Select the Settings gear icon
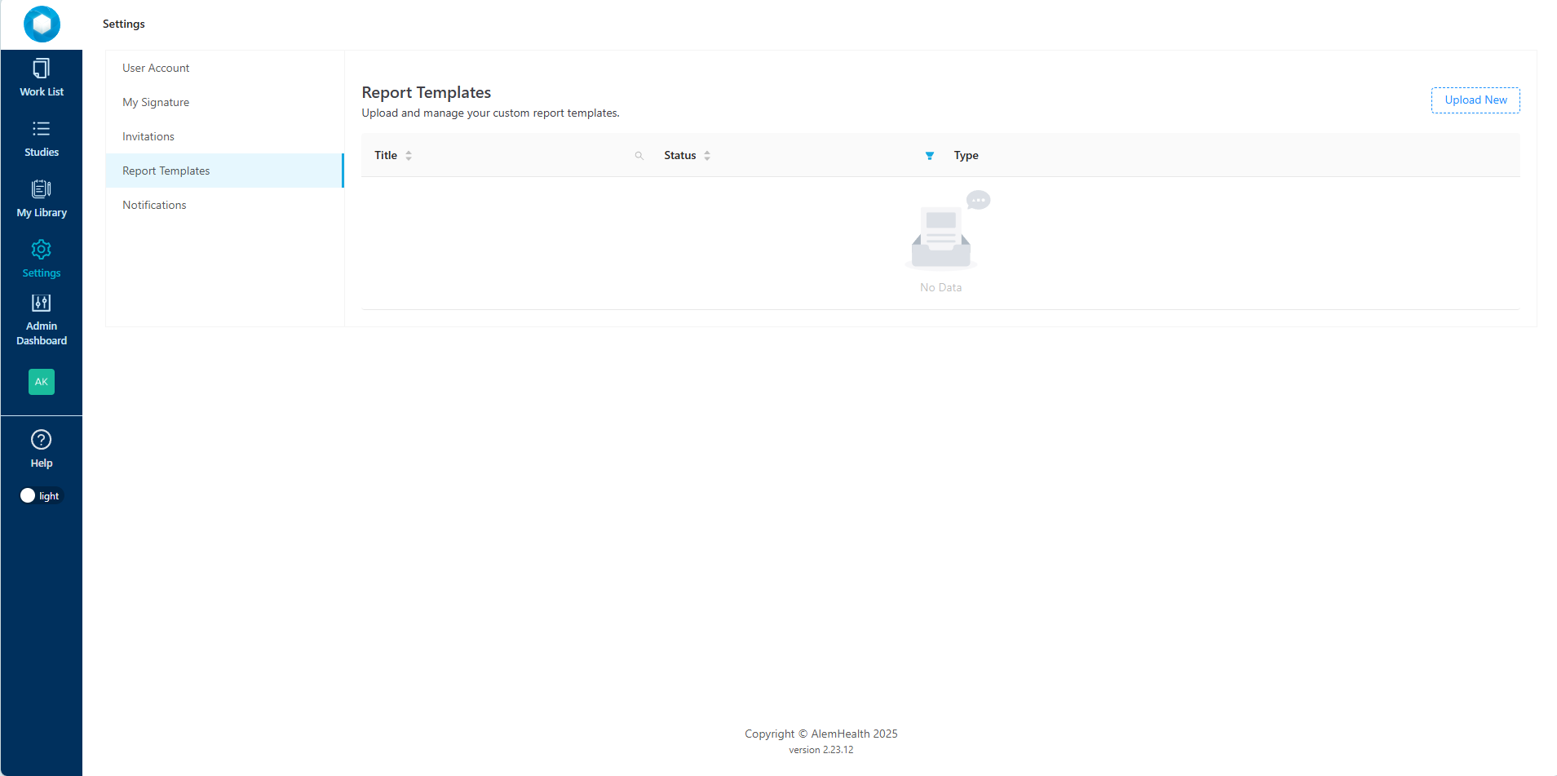 [42, 250]
